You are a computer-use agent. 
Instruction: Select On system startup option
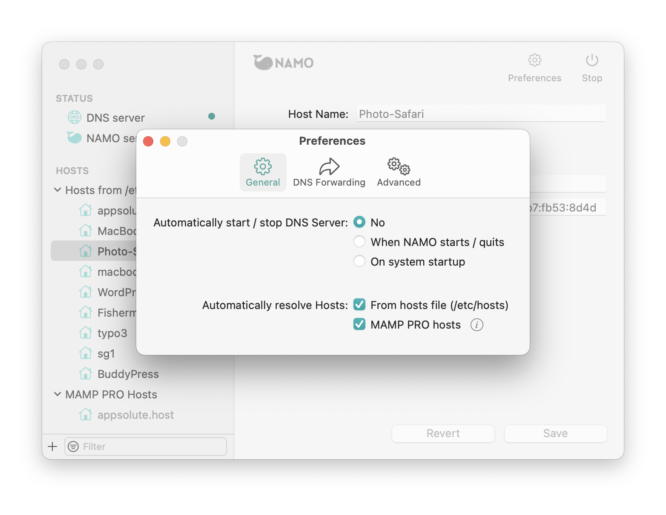click(359, 261)
